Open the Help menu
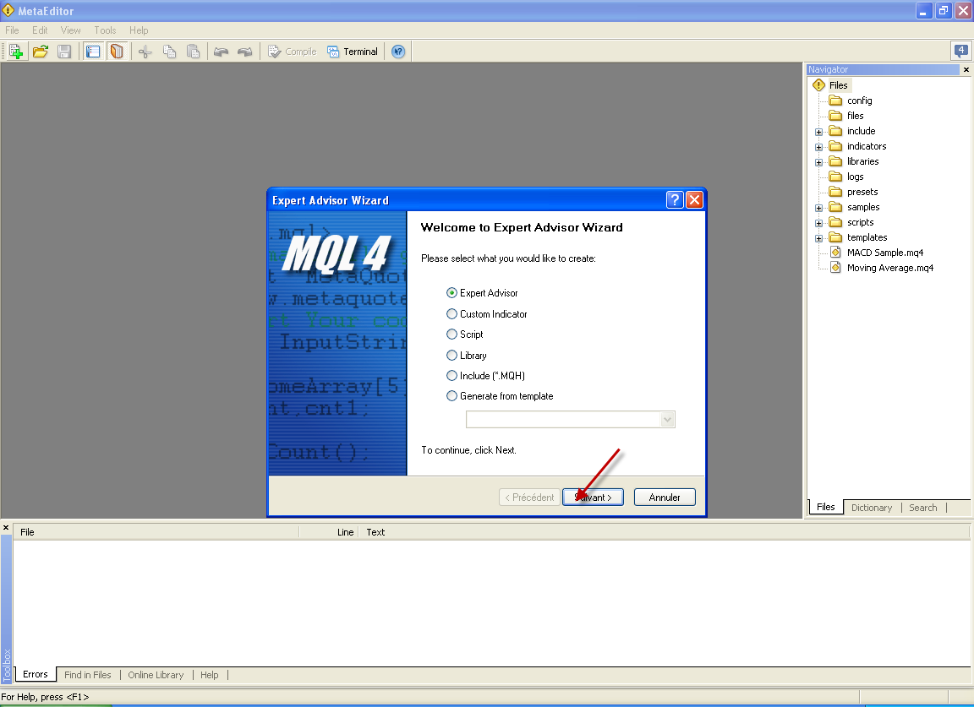 (139, 30)
